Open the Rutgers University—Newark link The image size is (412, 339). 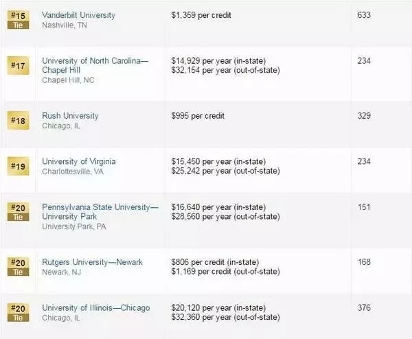pyautogui.click(x=92, y=262)
